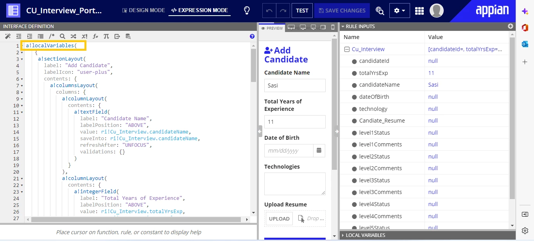
Task: Click the plus icon in browser sidebar
Action: (525, 62)
